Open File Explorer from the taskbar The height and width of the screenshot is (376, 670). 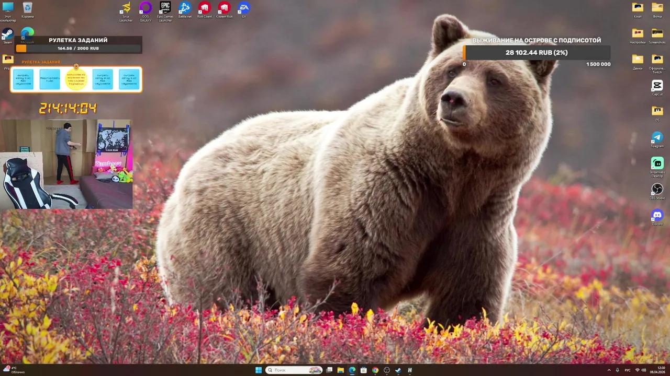pos(341,370)
